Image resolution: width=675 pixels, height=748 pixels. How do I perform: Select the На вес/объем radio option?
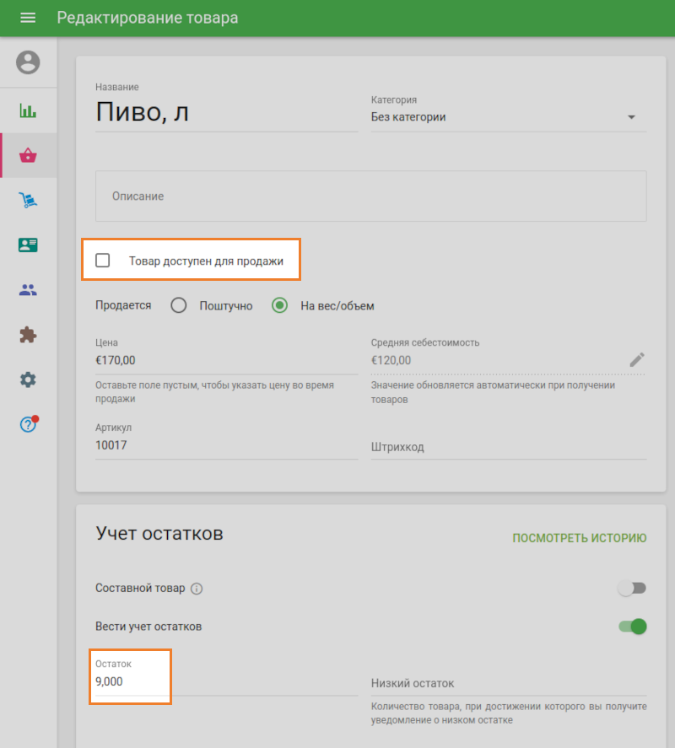point(280,305)
